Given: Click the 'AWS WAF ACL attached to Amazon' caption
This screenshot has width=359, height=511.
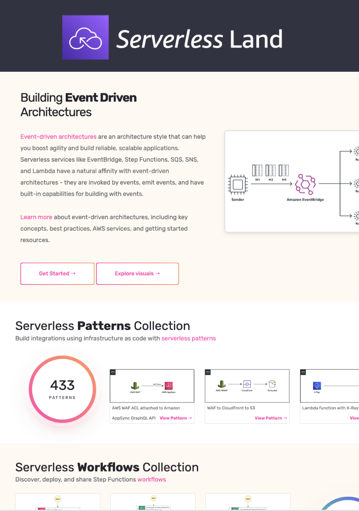Looking at the screenshot, I should pos(146,408).
